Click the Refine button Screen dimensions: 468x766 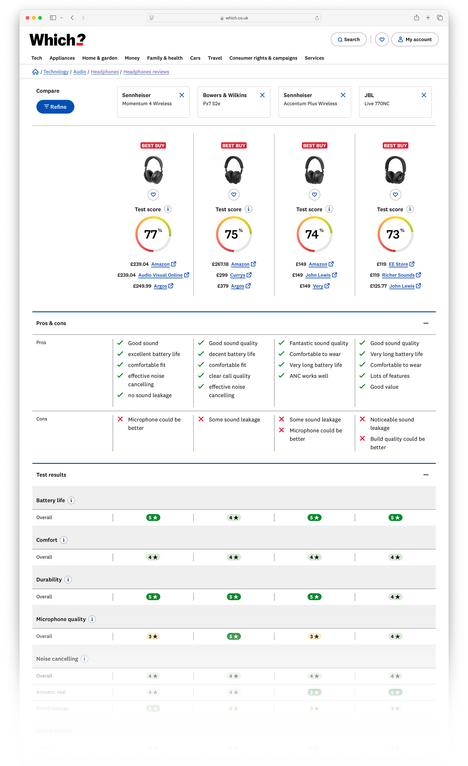coord(55,107)
